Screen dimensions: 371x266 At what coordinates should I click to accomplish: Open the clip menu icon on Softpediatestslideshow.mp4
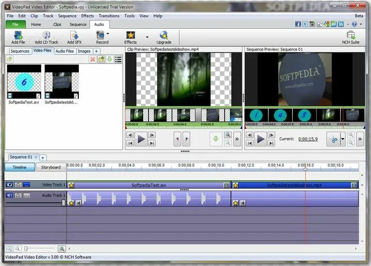tap(353, 185)
